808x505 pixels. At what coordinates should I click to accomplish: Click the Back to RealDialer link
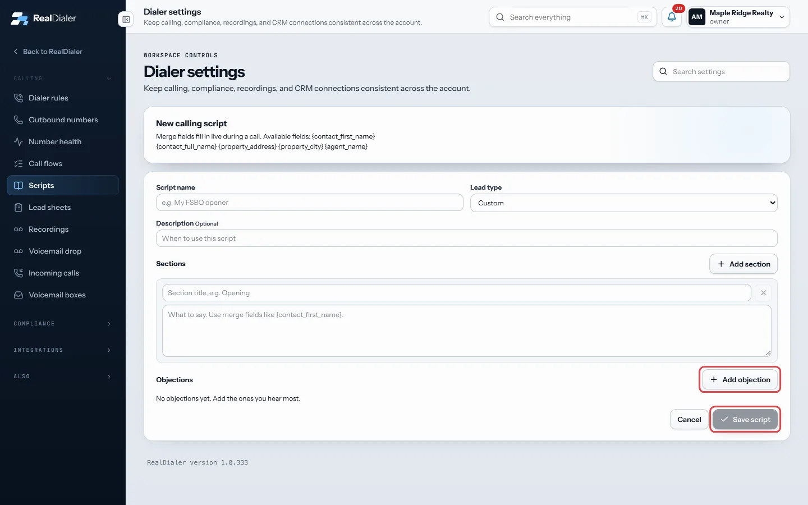(x=48, y=51)
